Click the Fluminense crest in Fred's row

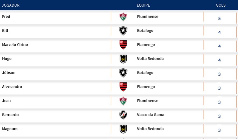tap(123, 17)
